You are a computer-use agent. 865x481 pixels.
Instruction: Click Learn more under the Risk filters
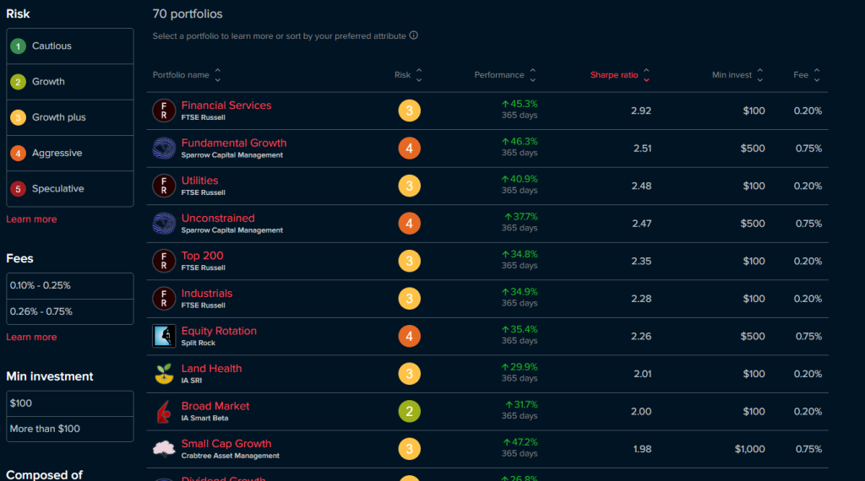point(32,219)
